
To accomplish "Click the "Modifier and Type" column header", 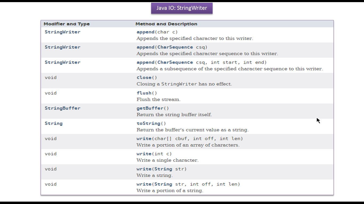I will pyautogui.click(x=67, y=24).
